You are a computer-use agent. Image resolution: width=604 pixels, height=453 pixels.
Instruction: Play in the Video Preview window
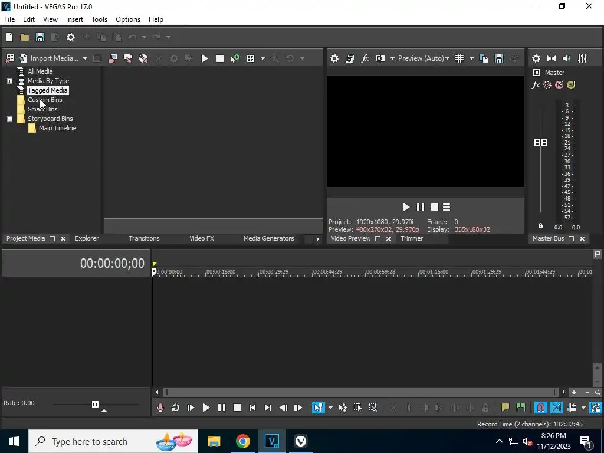406,207
